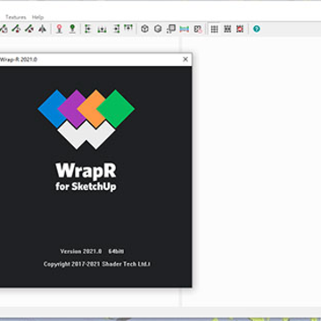This screenshot has height=321, width=321.
Task: Click the blue rainbow stretch toolbar icon
Action: point(185,29)
